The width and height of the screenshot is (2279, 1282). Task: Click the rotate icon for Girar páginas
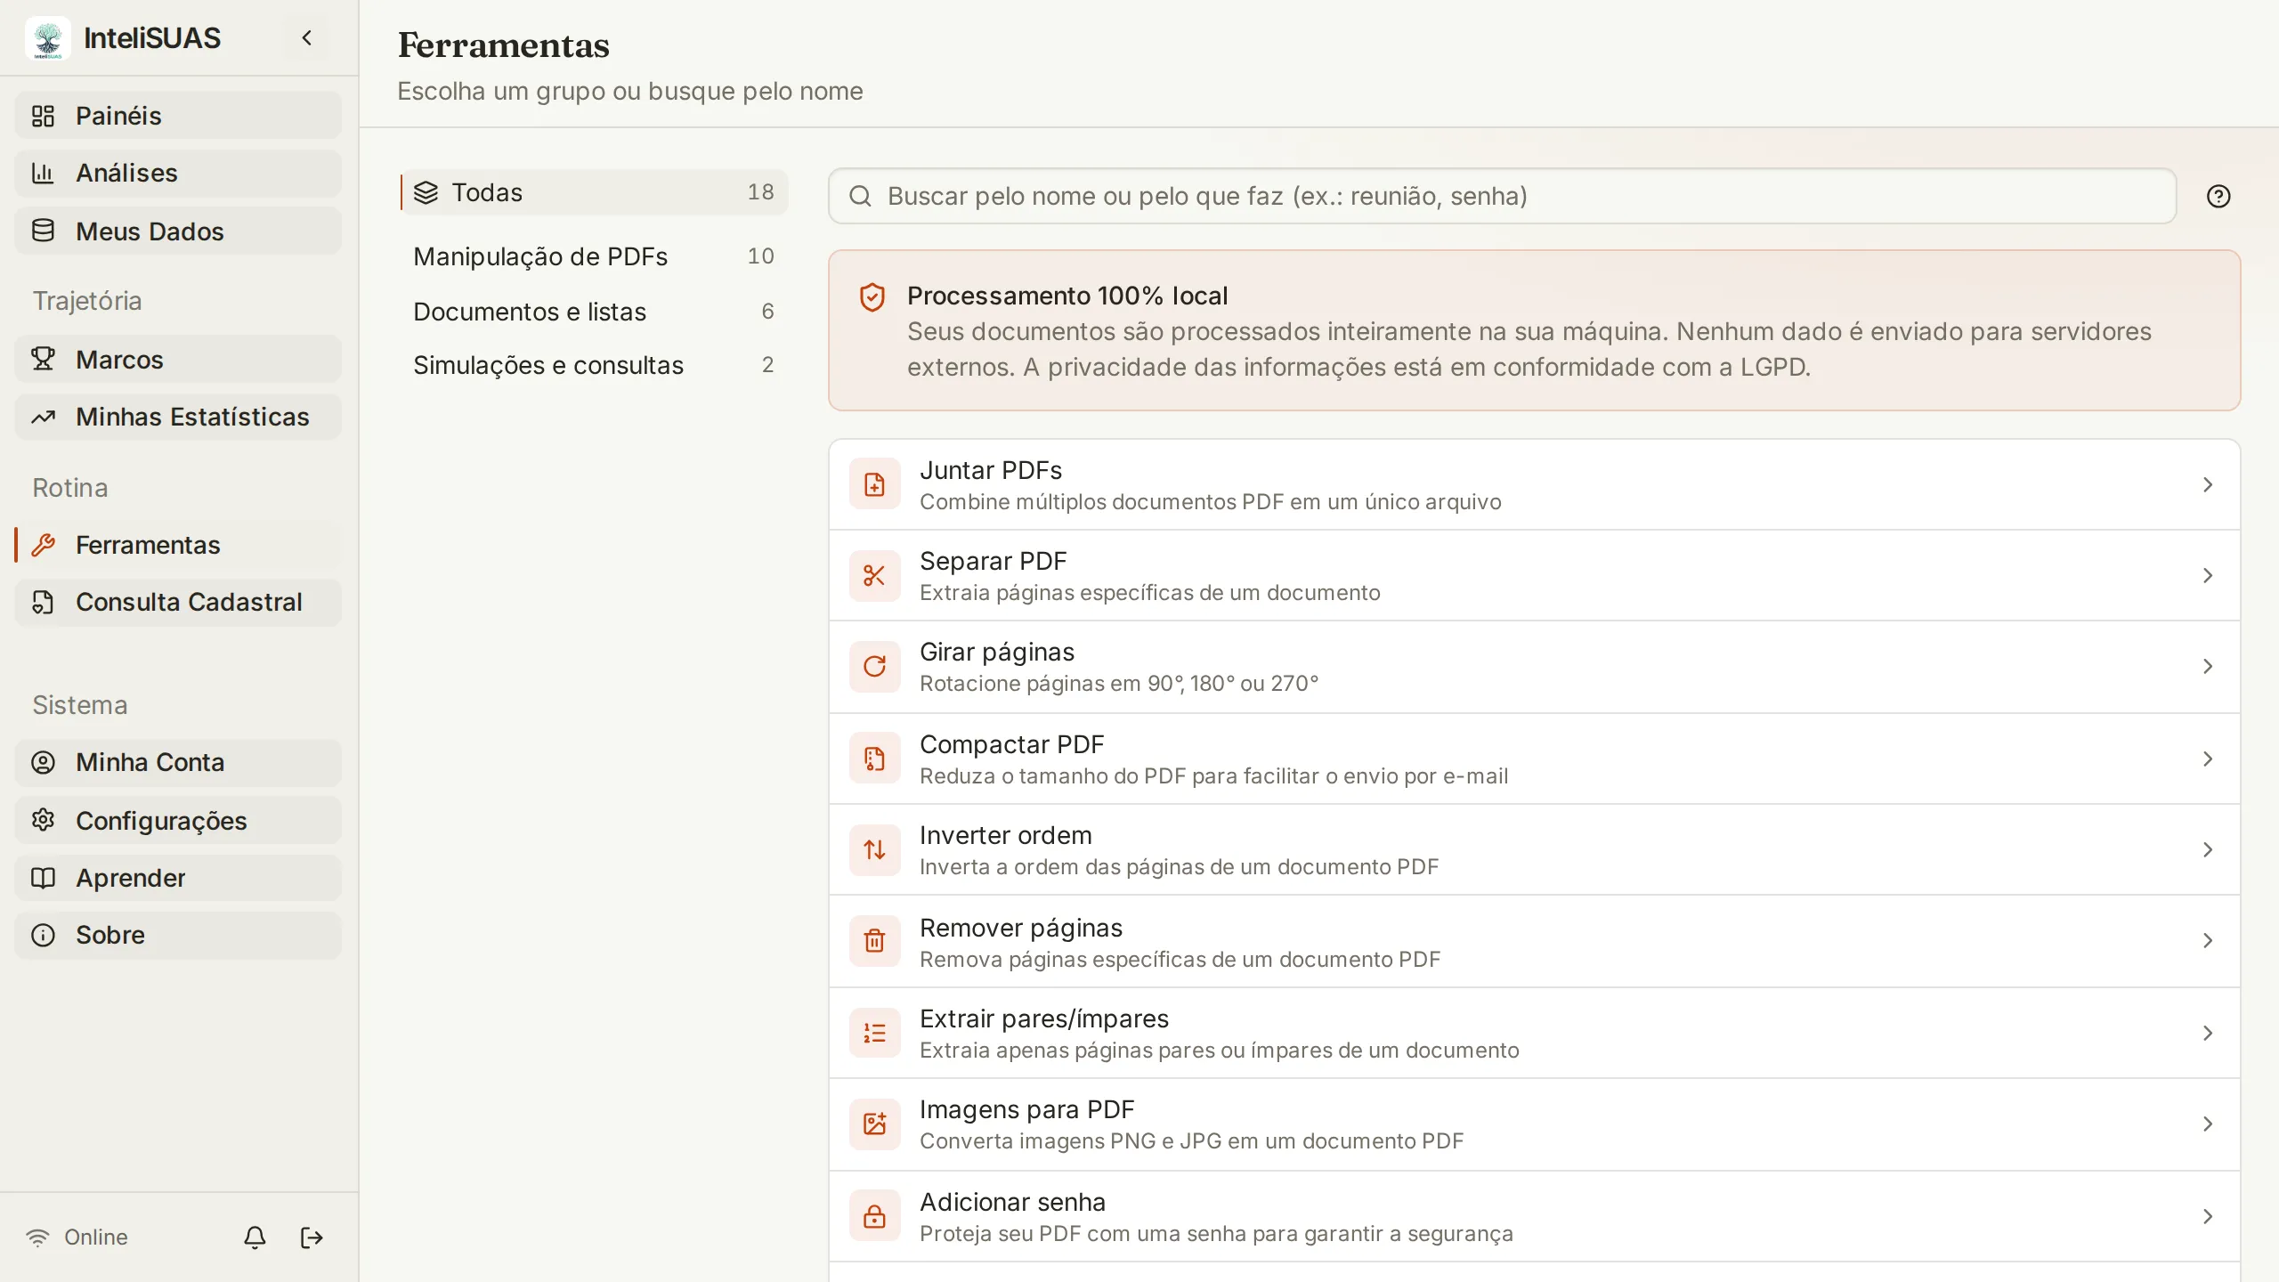click(x=874, y=666)
